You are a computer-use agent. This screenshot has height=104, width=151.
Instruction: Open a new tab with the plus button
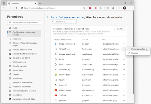click(x=40, y=3)
